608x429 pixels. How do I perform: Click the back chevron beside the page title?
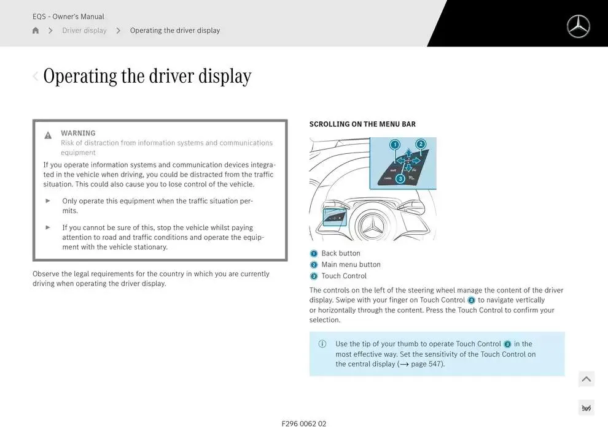[x=36, y=76]
